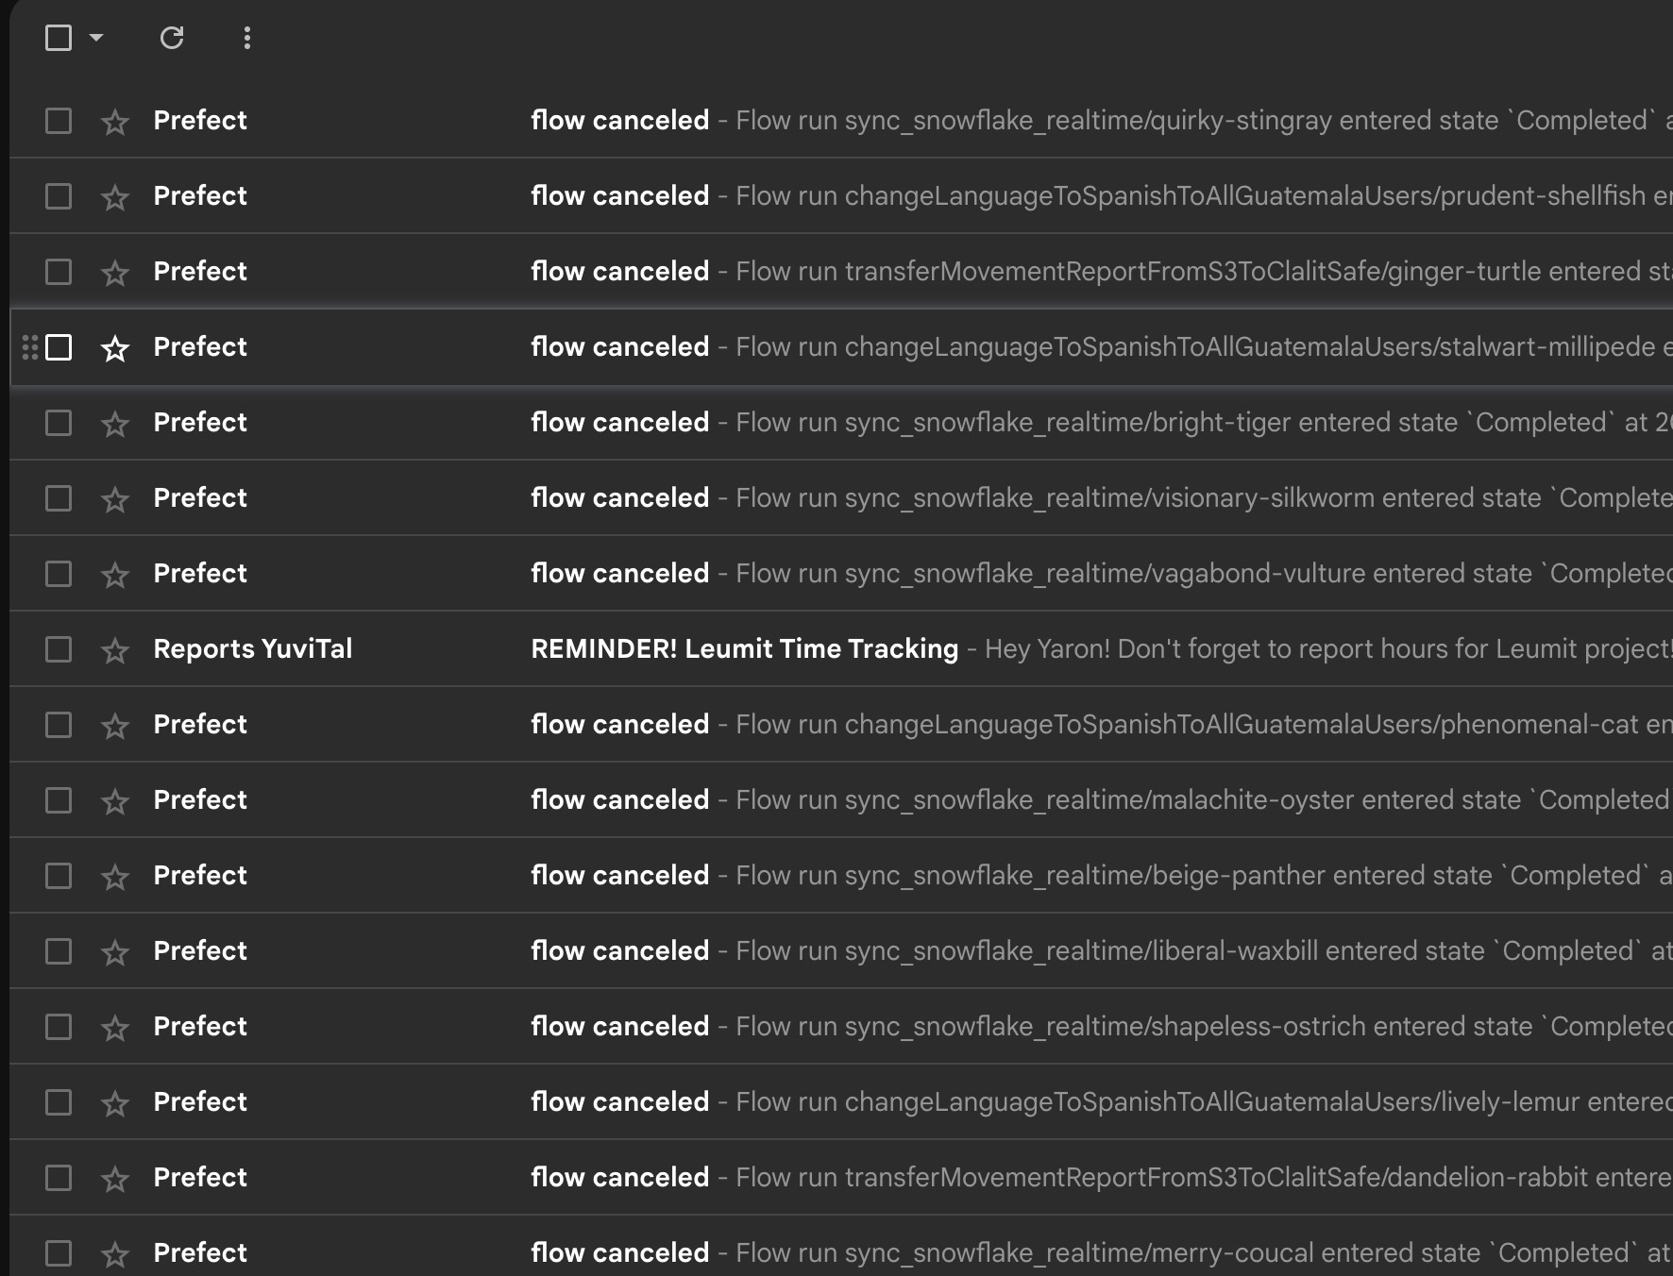The image size is (1673, 1276).
Task: Click the drag handle on the selected row
Action: 28,347
